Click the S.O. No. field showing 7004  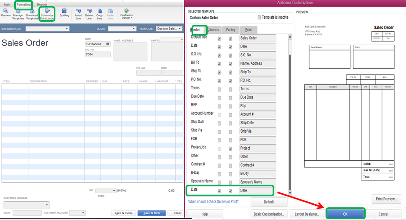pos(98,54)
